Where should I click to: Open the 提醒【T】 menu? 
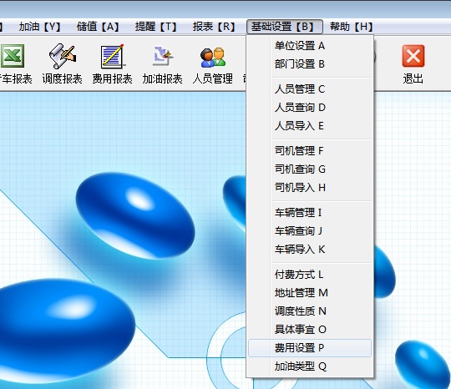(x=156, y=27)
